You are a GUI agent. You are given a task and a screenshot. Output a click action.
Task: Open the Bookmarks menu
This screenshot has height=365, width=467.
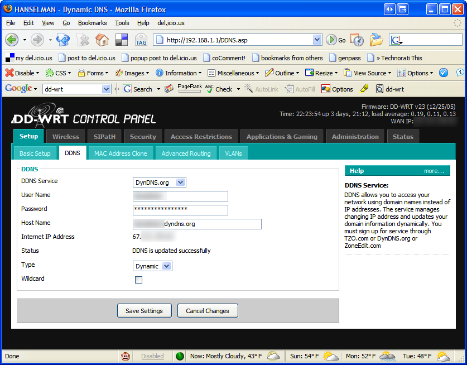point(92,23)
